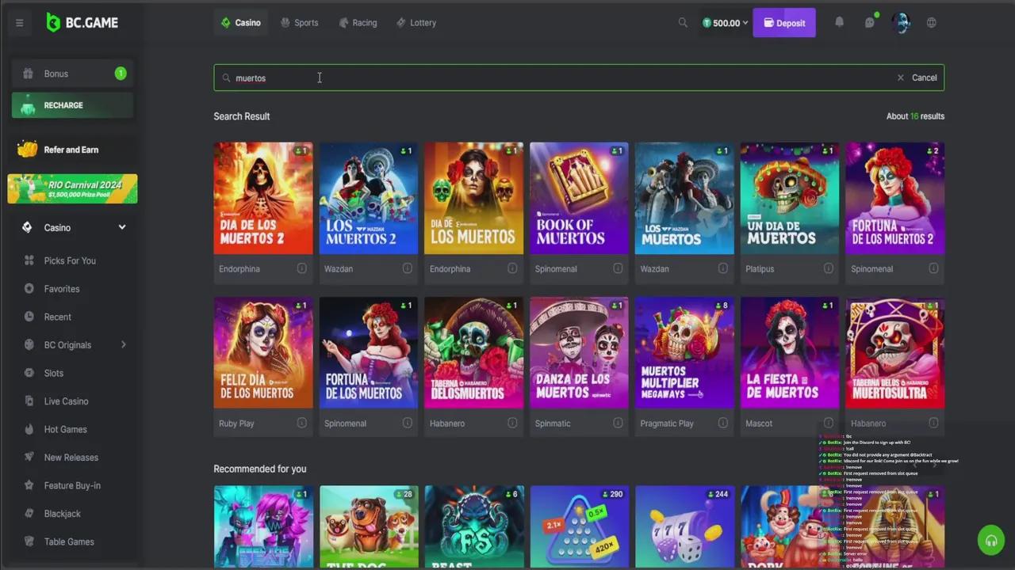Open the notifications bell
The height and width of the screenshot is (570, 1015).
click(839, 22)
